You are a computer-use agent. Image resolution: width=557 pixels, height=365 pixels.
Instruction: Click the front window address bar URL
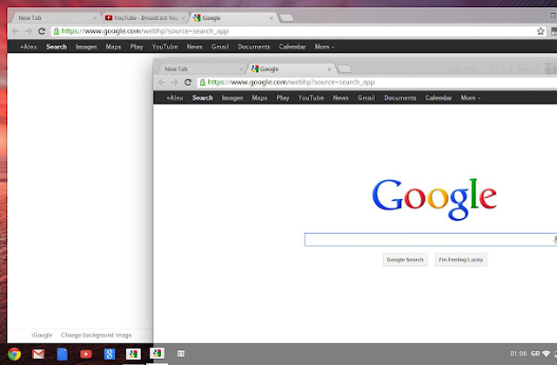(x=291, y=83)
